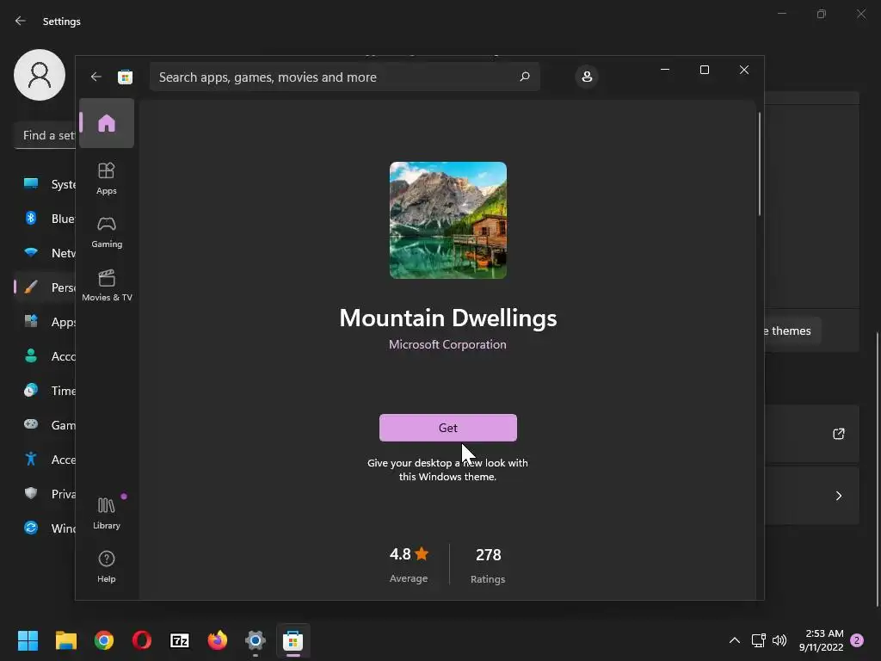Click the Browse themes button in Settings

pyautogui.click(x=792, y=331)
